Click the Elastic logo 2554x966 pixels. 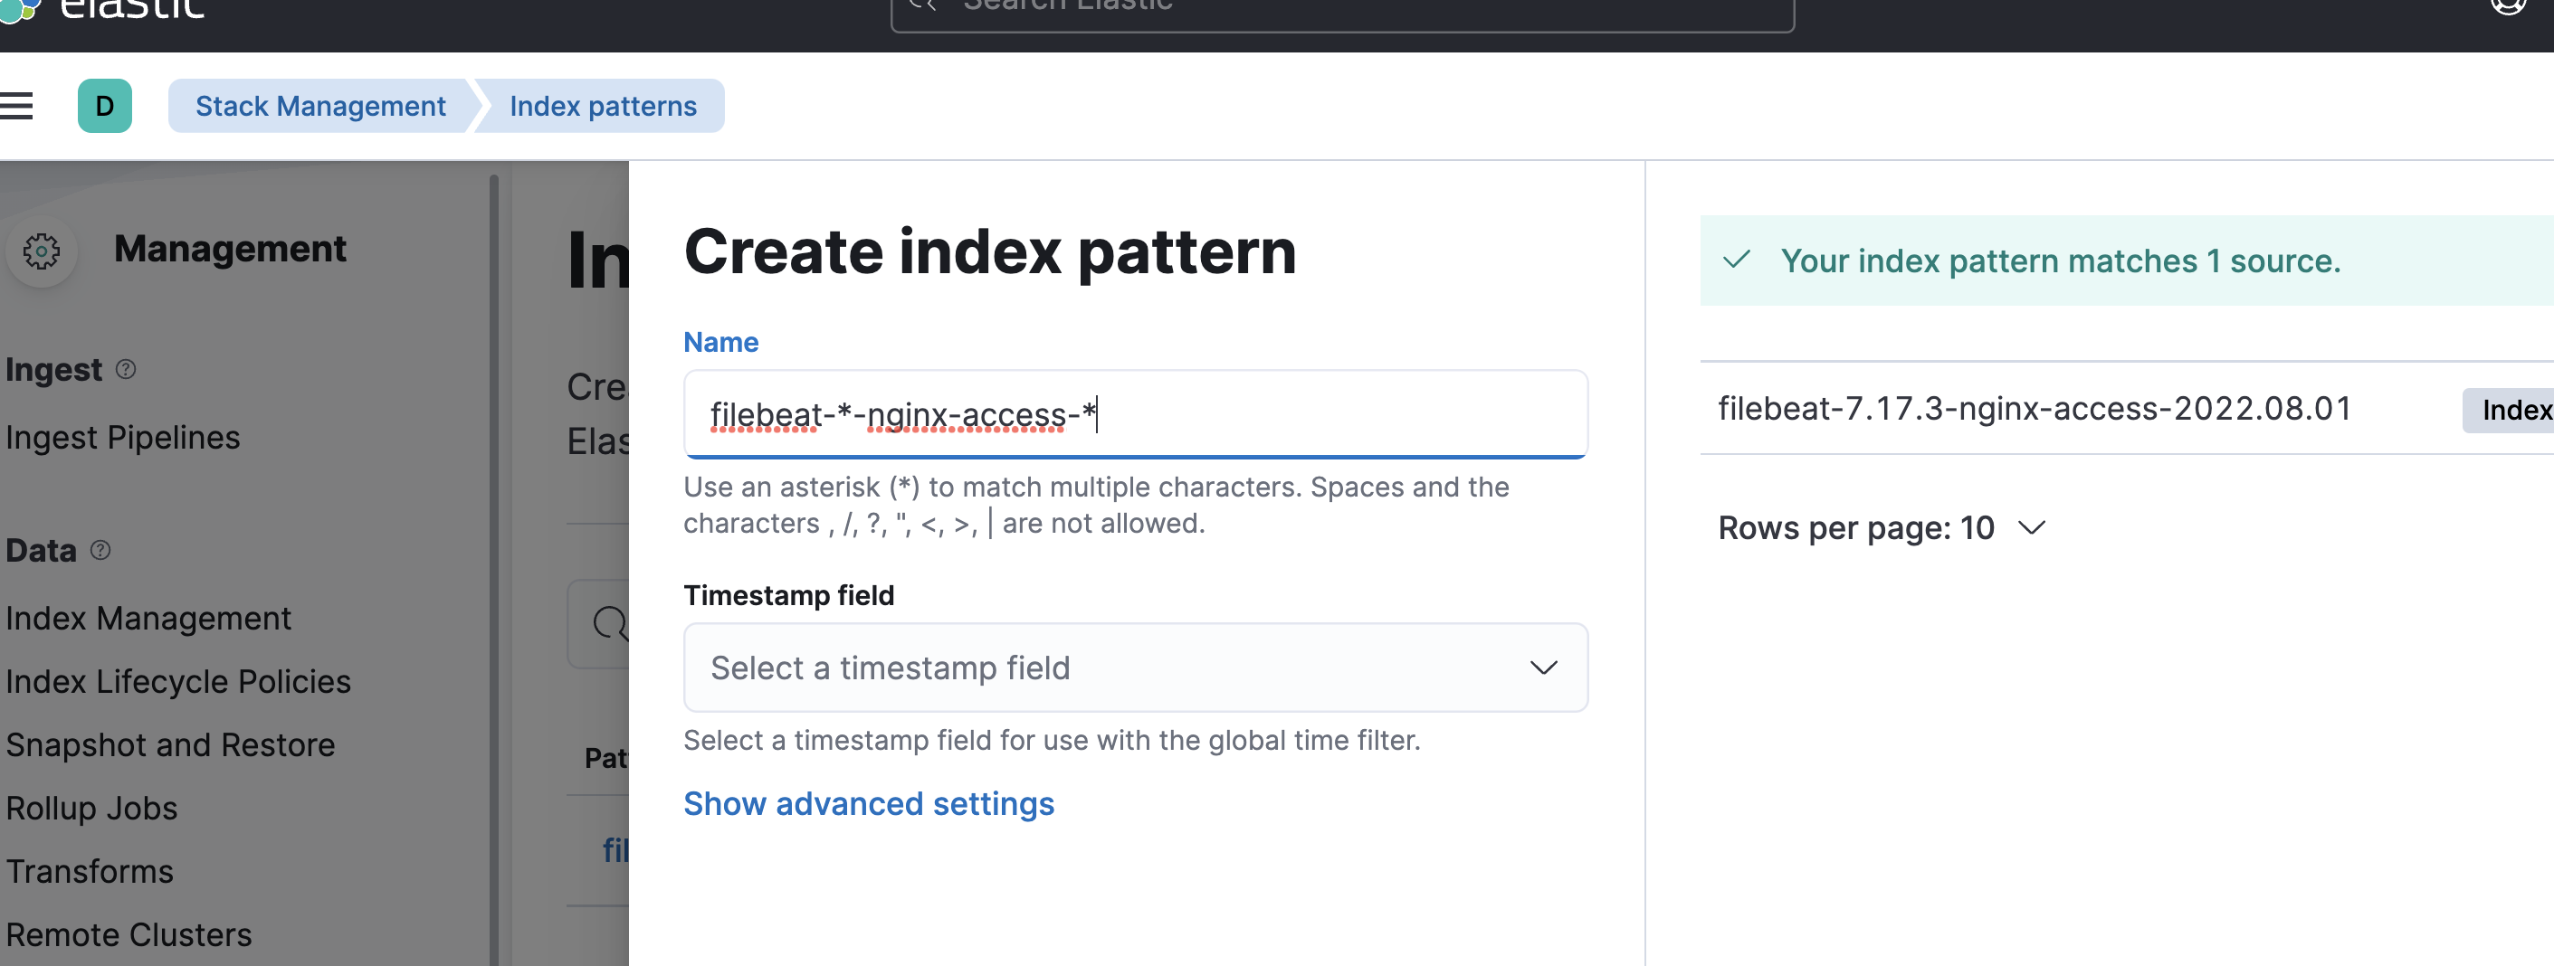(20, 8)
